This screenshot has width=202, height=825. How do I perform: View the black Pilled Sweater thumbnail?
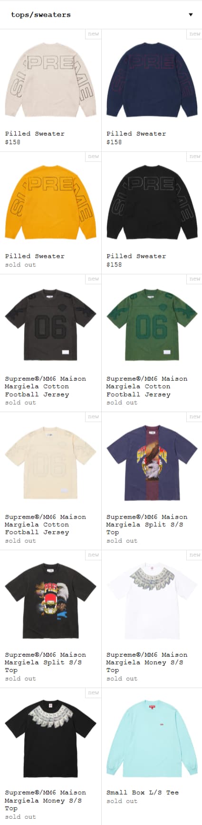tap(152, 202)
